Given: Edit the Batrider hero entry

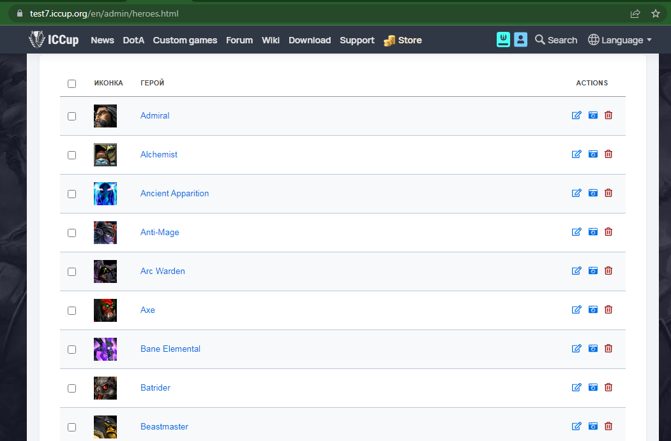Looking at the screenshot, I should [577, 387].
